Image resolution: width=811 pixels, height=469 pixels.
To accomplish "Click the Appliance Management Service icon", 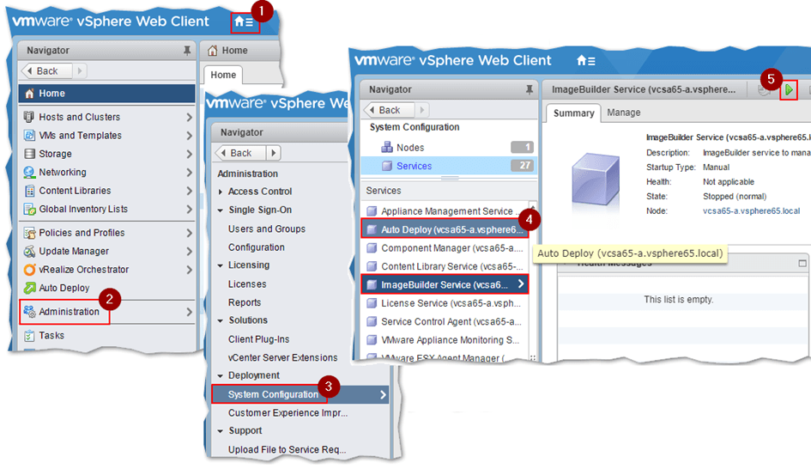I will [x=372, y=211].
